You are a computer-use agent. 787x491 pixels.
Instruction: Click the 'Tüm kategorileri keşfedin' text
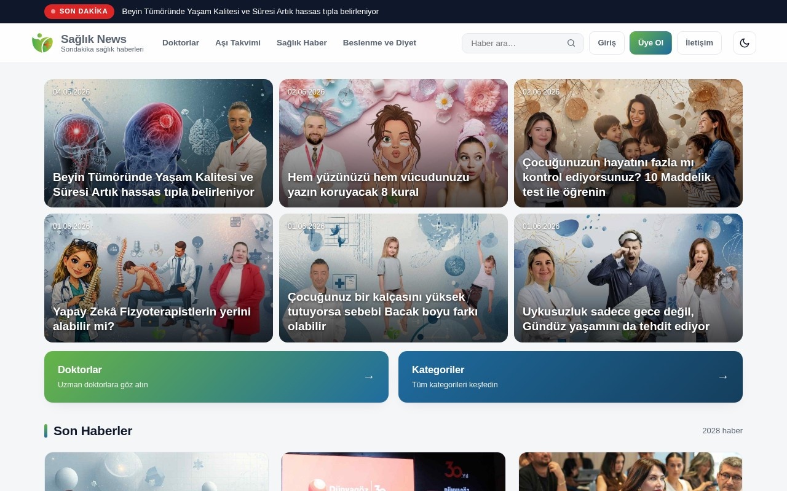click(455, 385)
